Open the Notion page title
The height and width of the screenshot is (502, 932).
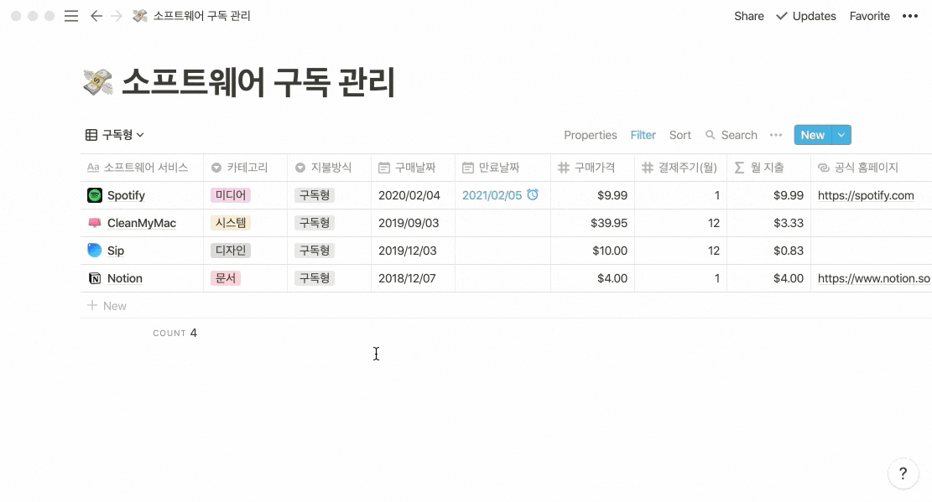pyautogui.click(x=125, y=278)
